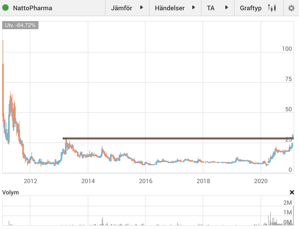Click the 1M volume axis label
The image size is (299, 229).
tap(288, 212)
